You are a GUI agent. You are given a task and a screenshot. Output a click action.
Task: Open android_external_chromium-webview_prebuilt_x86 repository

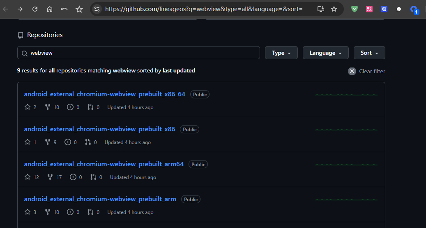coord(99,129)
